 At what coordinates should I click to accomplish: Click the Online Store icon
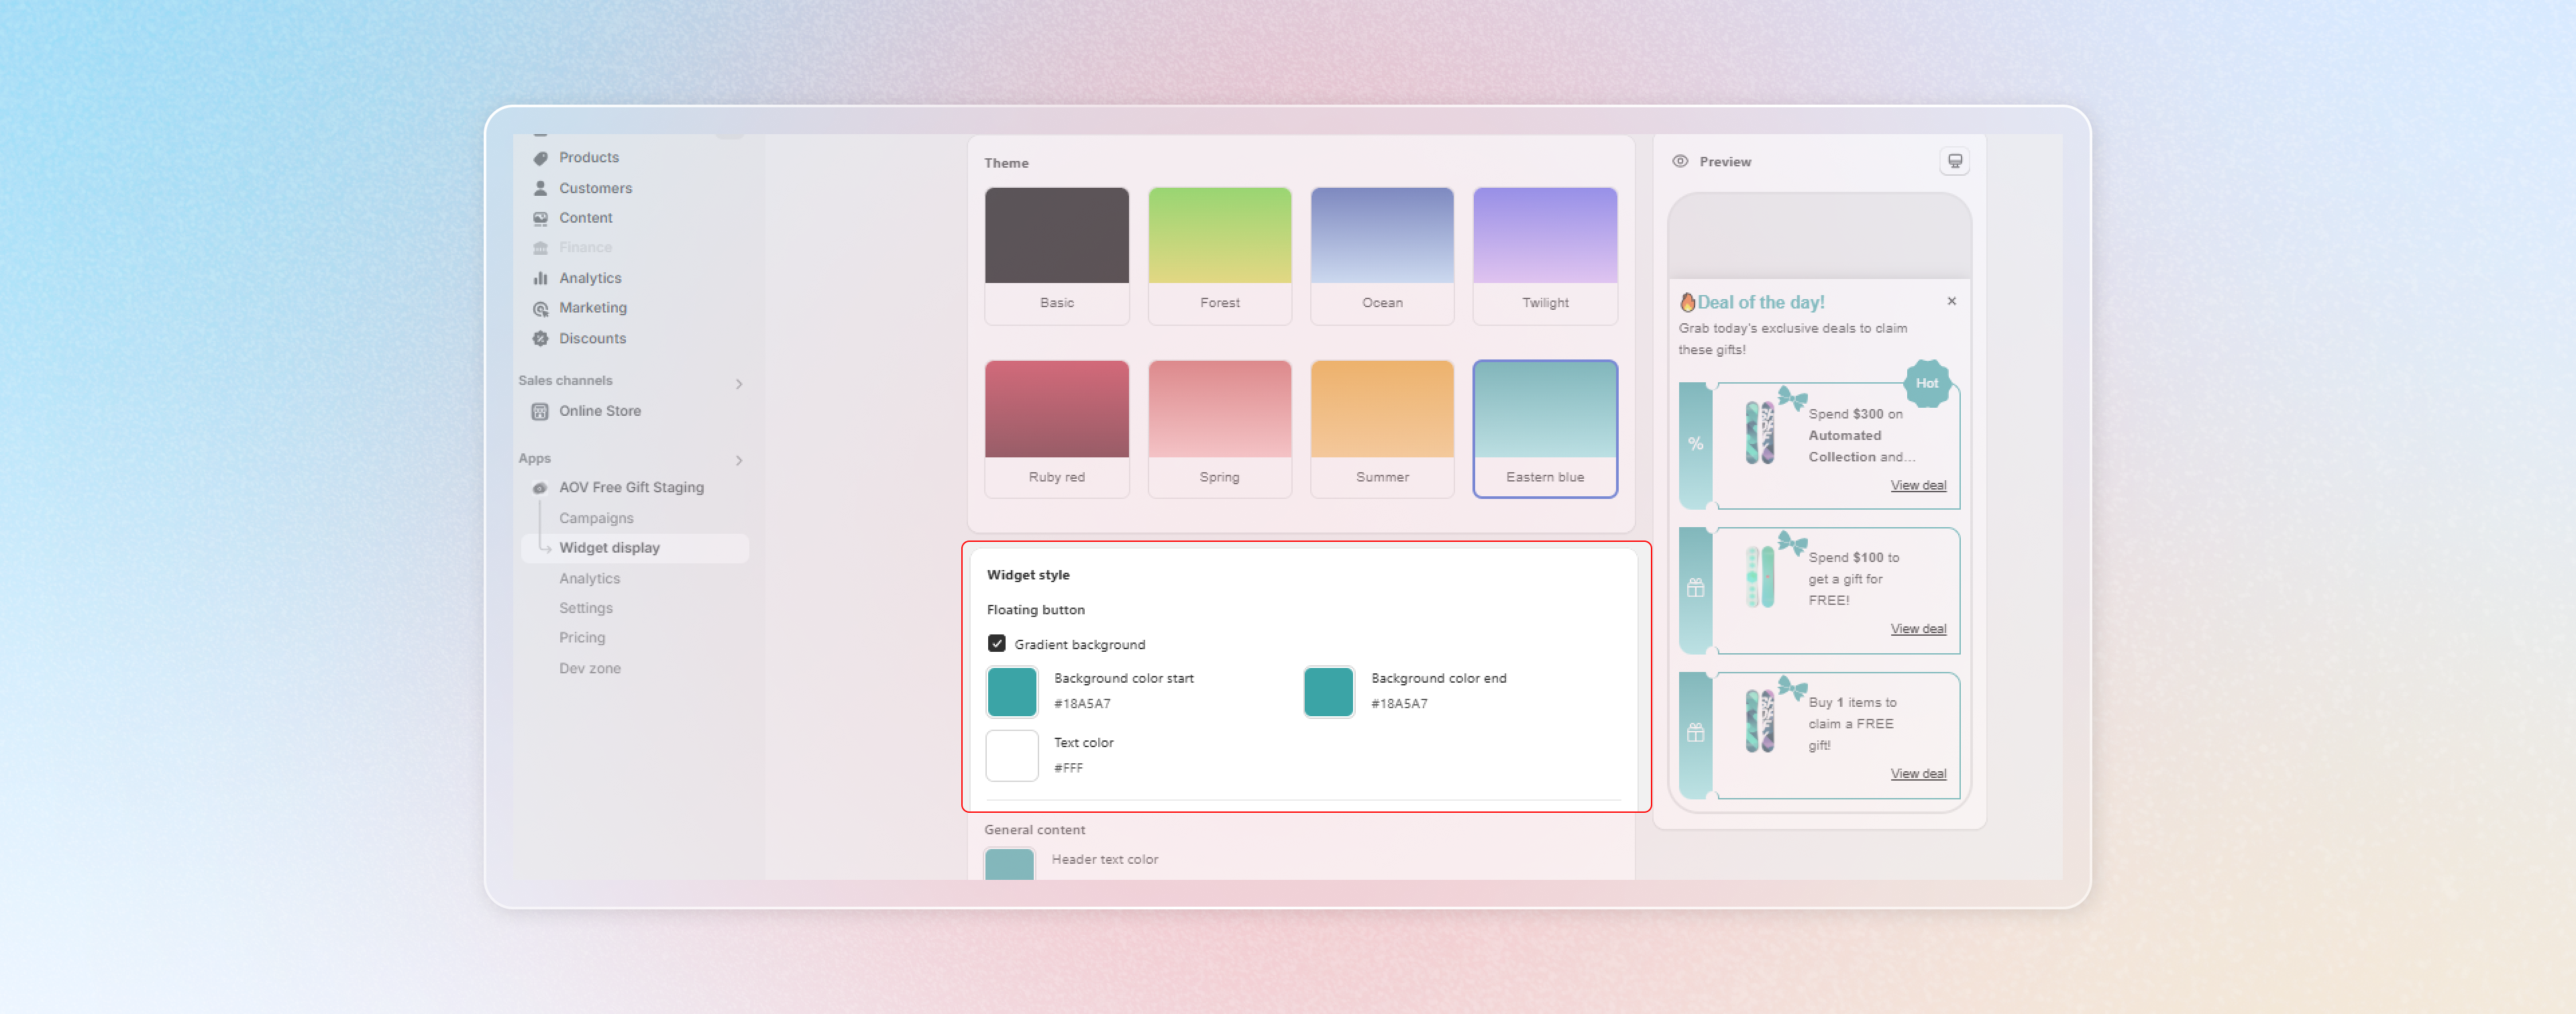[x=540, y=411]
